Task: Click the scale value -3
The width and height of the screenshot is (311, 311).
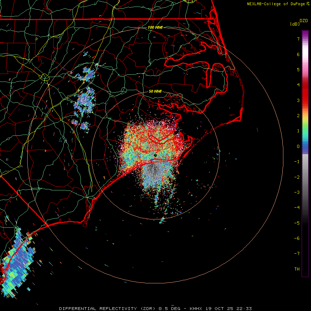Action: [297, 192]
